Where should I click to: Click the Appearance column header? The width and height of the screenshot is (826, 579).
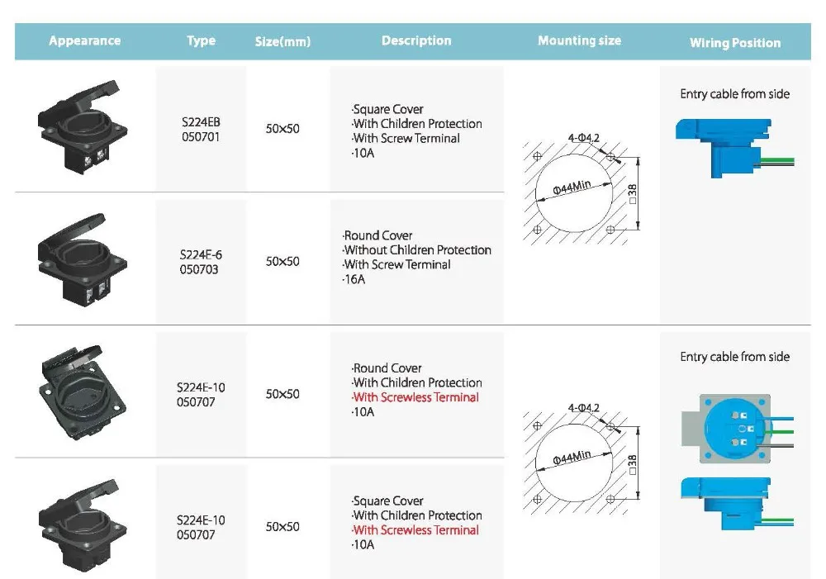(x=84, y=40)
